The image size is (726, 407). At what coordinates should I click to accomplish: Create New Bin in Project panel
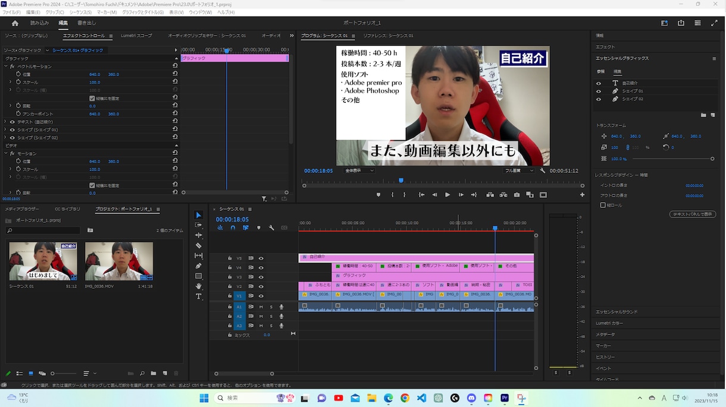tap(153, 374)
